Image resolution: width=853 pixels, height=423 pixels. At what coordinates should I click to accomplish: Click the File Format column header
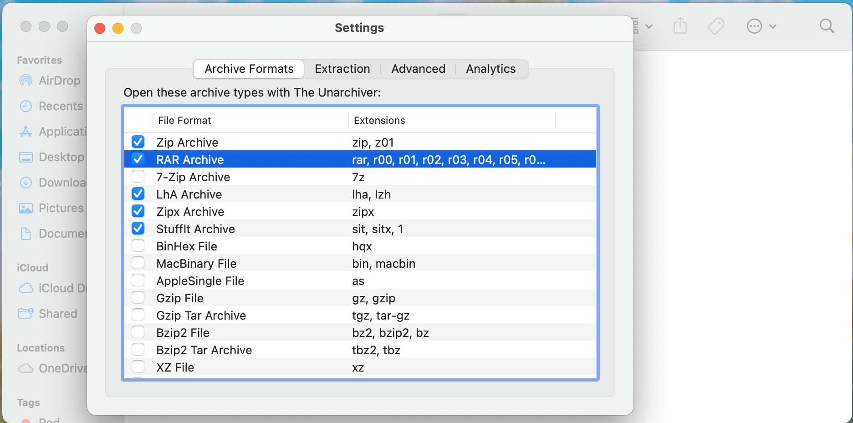click(x=184, y=120)
